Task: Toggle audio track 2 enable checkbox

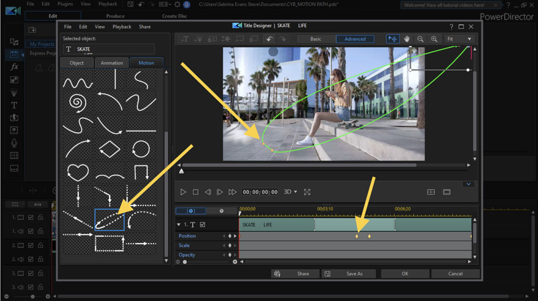Action: [31, 260]
